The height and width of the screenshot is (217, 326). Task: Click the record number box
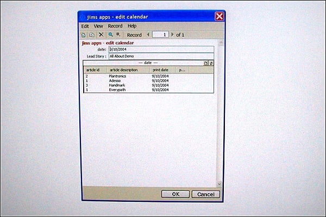click(160, 35)
